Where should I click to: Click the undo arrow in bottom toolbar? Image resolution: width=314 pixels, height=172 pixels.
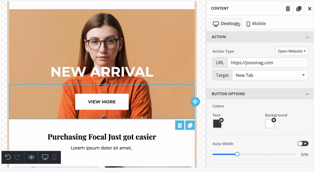coord(8,157)
